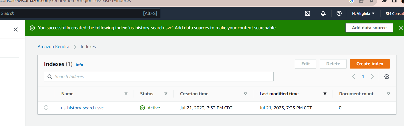The width and height of the screenshot is (404, 126).
Task: Sort by Creation time column arrow
Action: [x=245, y=94]
